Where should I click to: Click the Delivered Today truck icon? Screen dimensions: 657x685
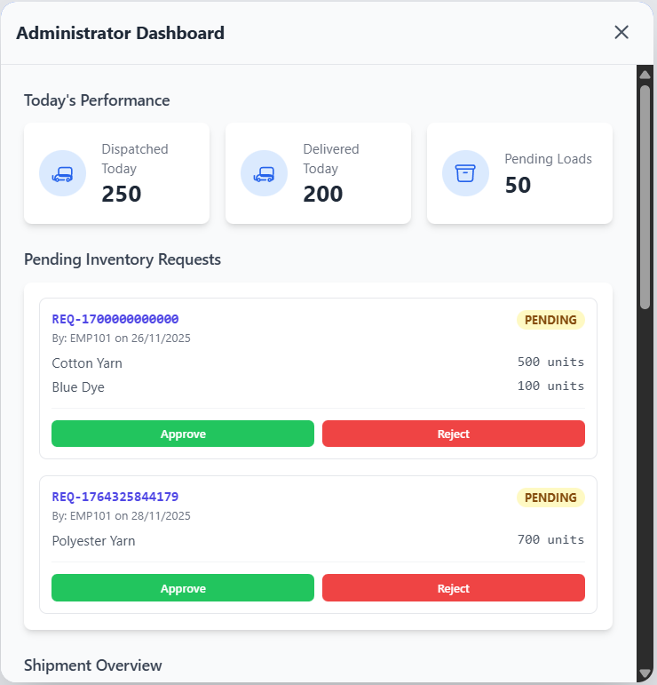pos(264,173)
